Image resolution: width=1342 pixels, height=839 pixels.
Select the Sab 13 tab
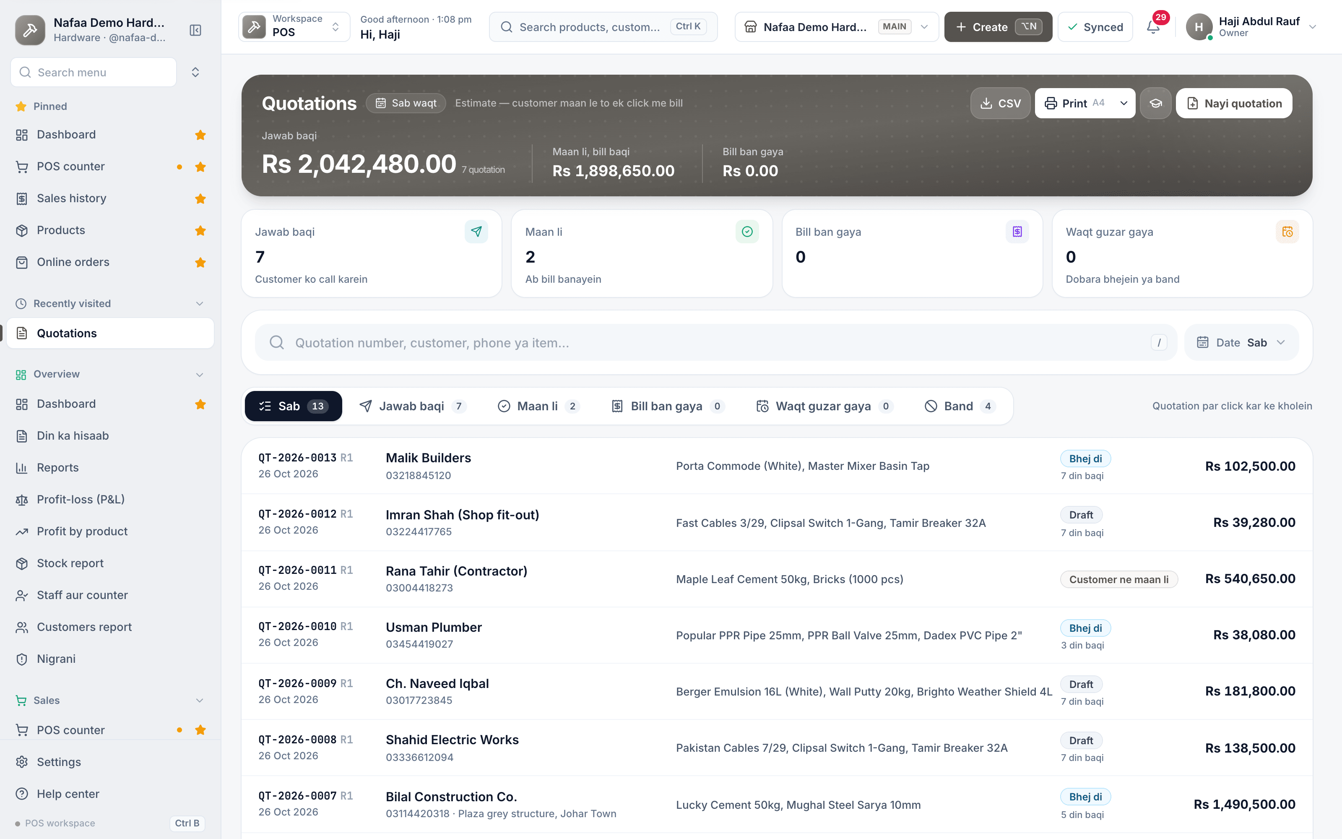(294, 406)
